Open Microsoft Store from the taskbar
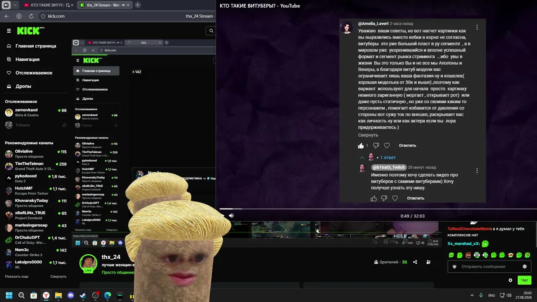 (34, 295)
